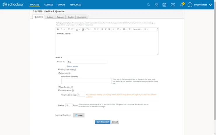The height and width of the screenshot is (135, 216).
Task: Switch to the Settings tab
Action: (x=50, y=17)
